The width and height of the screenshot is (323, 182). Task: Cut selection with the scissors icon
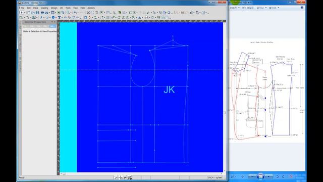(88, 13)
